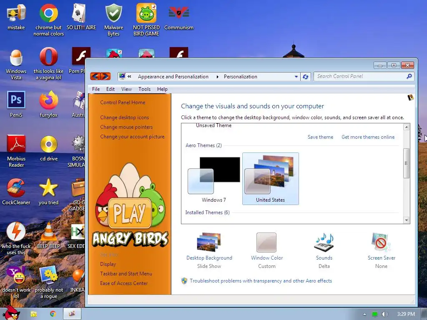The width and height of the screenshot is (427, 320).
Task: Click the 'NOT PISSED BIRD GAME' icon
Action: 146,20
